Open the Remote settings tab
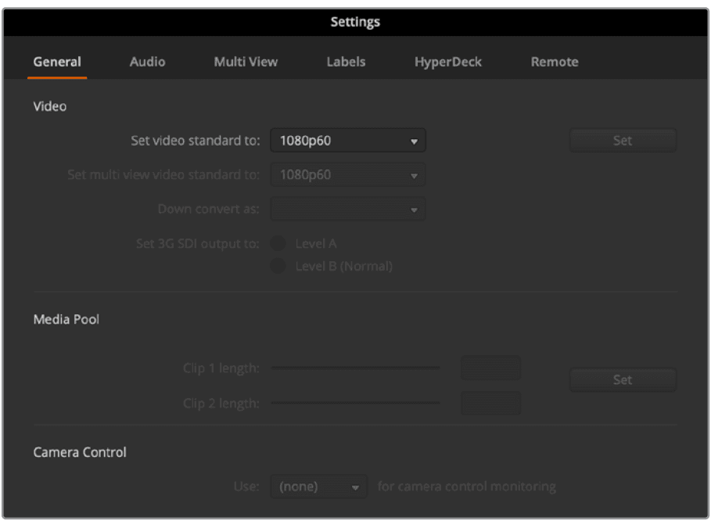The image size is (711, 524). 554,61
